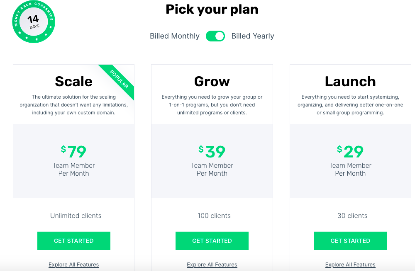Click the Popular ribbon on Scale plan
The image size is (415, 271).
[119, 80]
